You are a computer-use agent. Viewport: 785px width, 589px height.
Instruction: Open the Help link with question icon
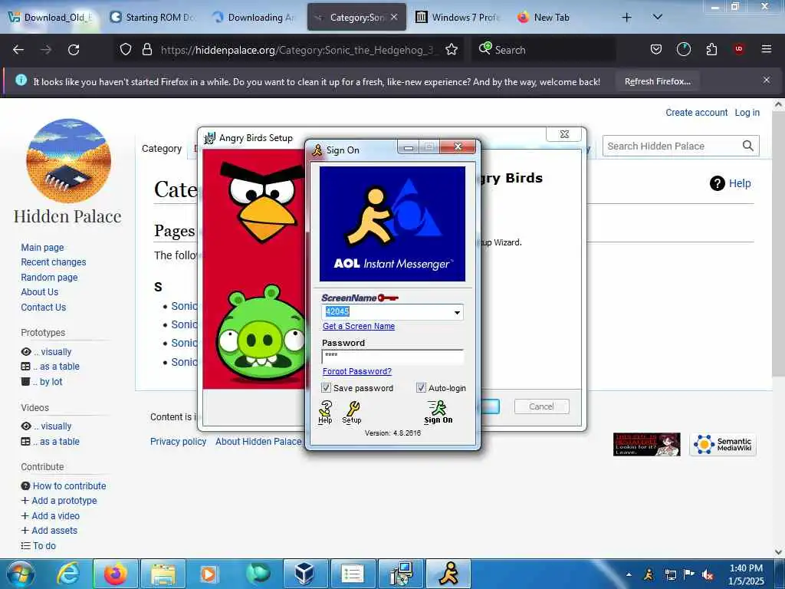pos(731,183)
